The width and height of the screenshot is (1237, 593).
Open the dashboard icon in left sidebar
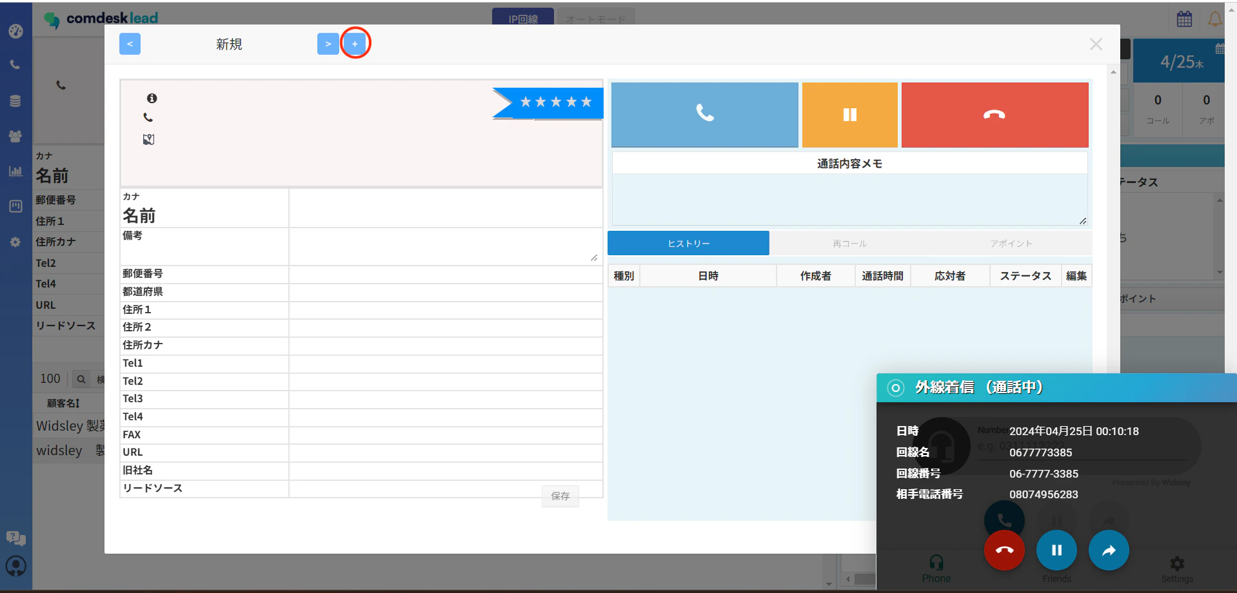pyautogui.click(x=15, y=31)
